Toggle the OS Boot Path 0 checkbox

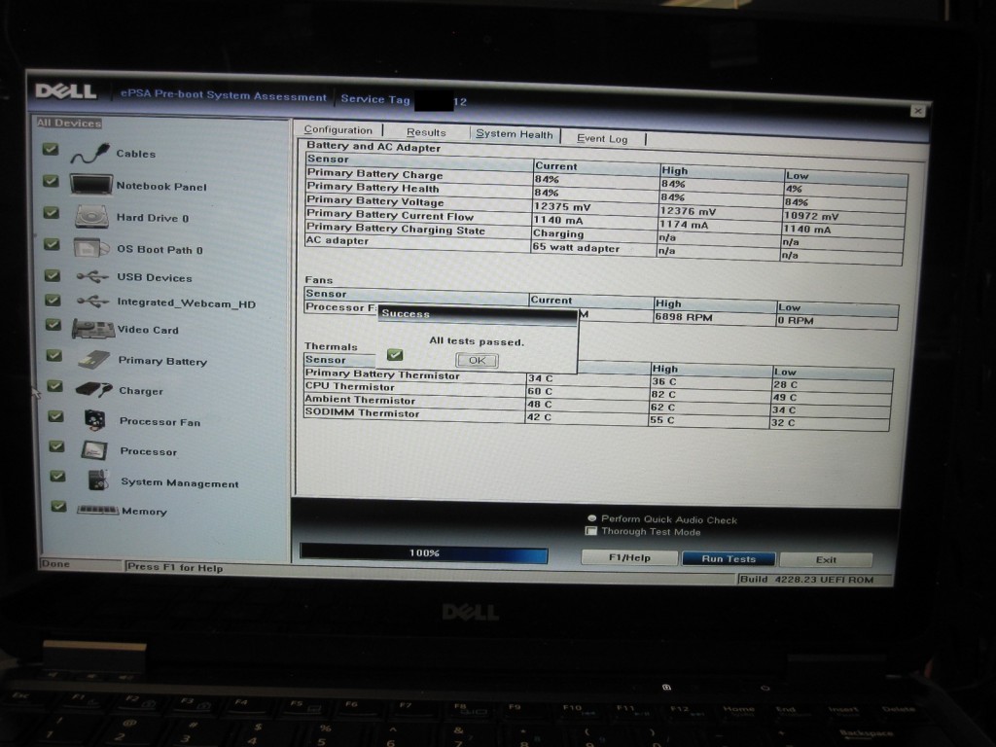click(x=52, y=244)
